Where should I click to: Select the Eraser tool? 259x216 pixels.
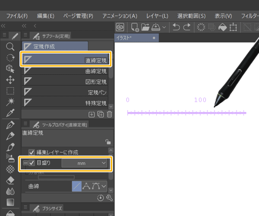[10, 180]
